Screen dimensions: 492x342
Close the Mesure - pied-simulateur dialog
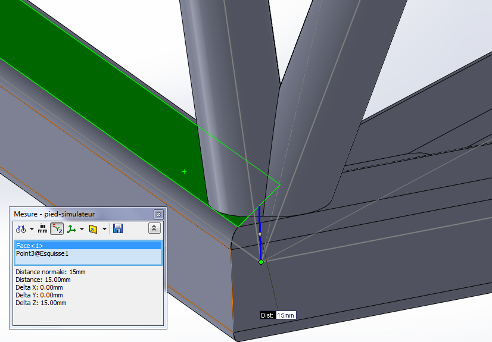(158, 214)
